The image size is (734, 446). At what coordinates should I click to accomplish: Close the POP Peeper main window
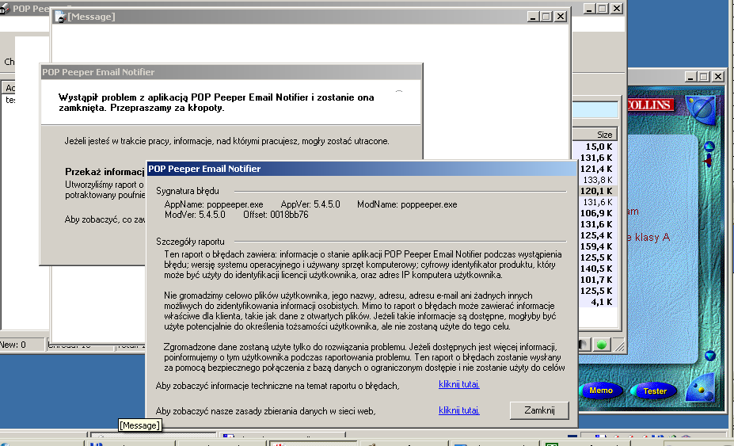point(617,9)
